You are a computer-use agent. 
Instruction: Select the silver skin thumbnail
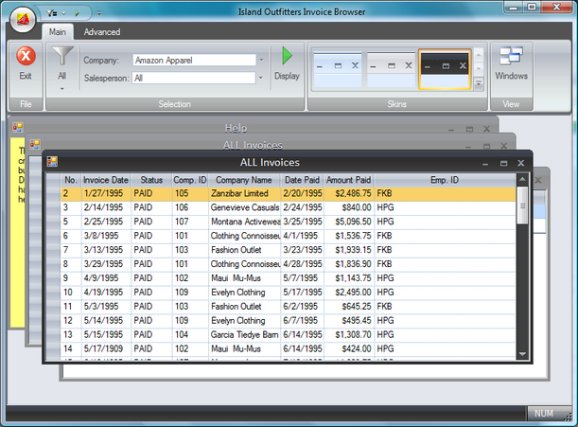coord(391,70)
